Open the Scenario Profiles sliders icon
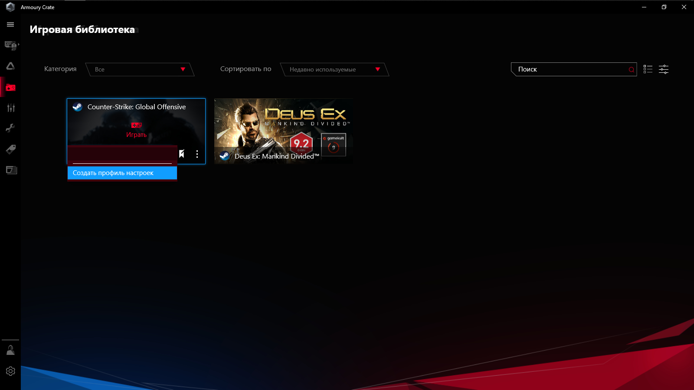Screen dimensions: 694x390 [11, 108]
